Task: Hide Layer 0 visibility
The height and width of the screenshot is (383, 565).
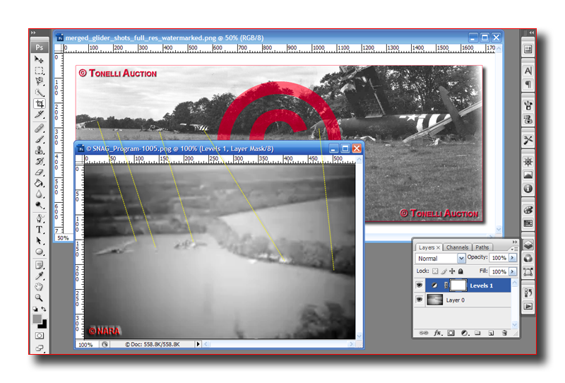Action: pos(419,300)
